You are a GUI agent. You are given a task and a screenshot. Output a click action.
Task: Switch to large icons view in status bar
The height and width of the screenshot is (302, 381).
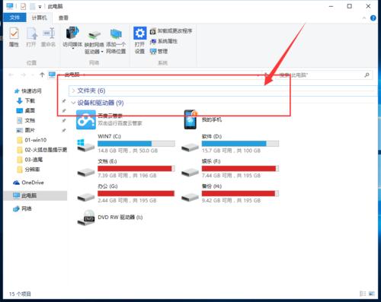coord(372,294)
